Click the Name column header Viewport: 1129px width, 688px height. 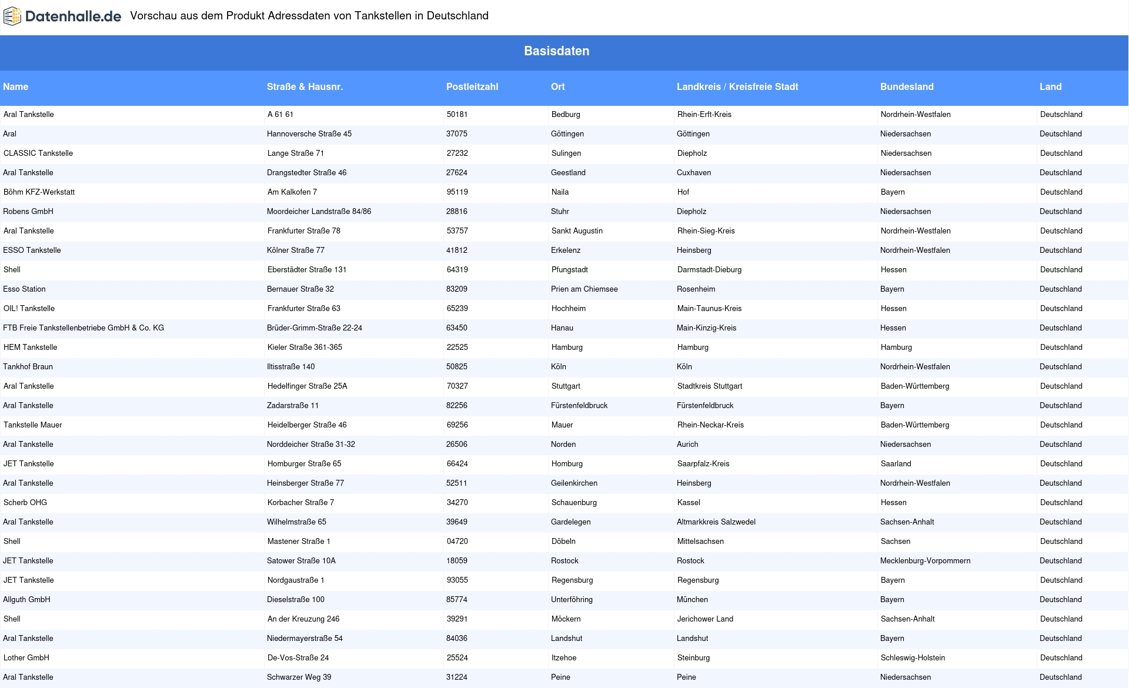click(15, 87)
